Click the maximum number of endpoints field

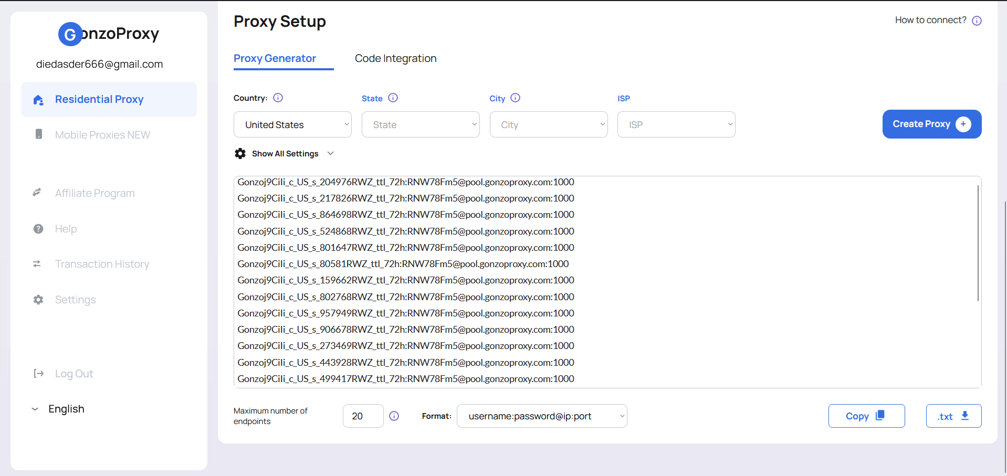click(363, 416)
